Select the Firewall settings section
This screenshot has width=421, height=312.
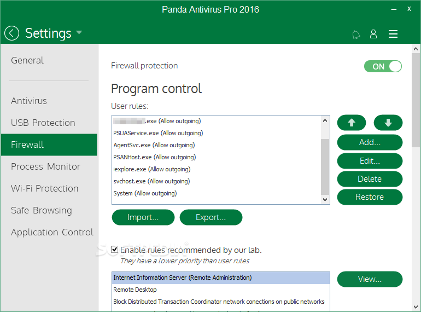coord(49,145)
